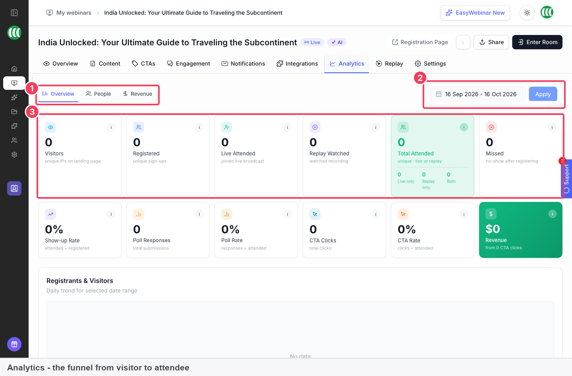
Task: Open the home icon in sidebar
Action: click(x=14, y=69)
